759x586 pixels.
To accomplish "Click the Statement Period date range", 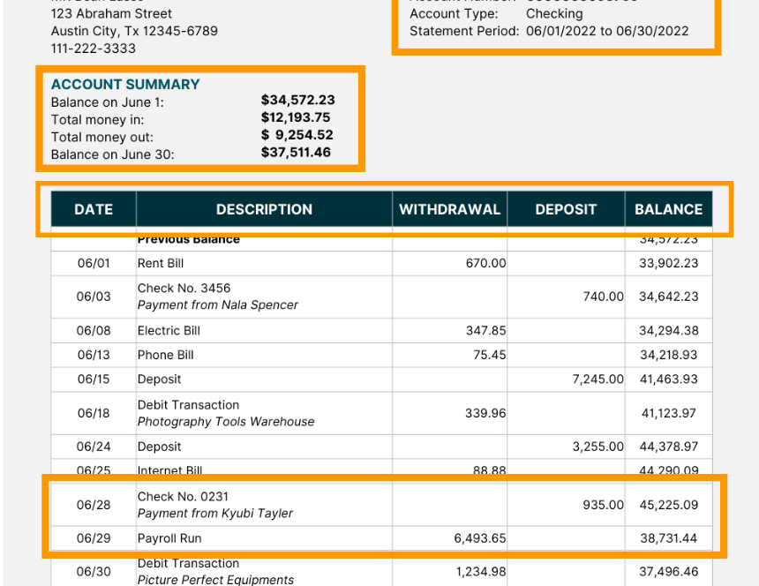I will tap(607, 31).
